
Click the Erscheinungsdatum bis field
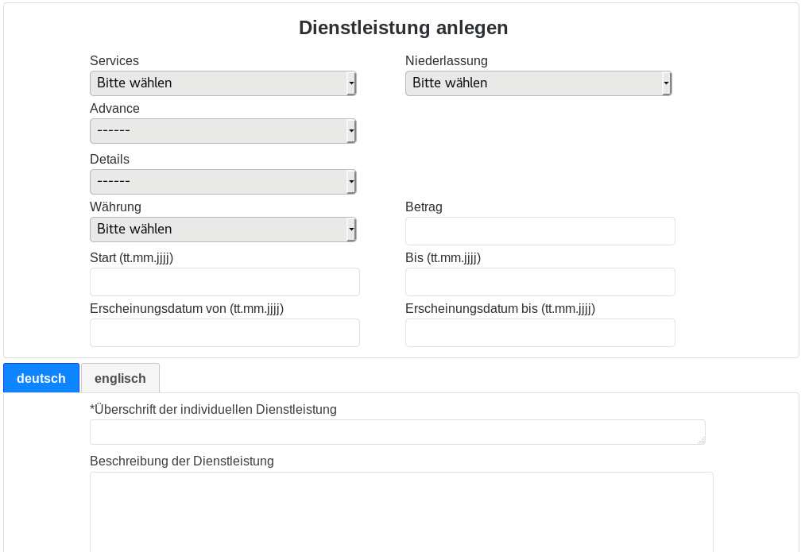coord(540,333)
